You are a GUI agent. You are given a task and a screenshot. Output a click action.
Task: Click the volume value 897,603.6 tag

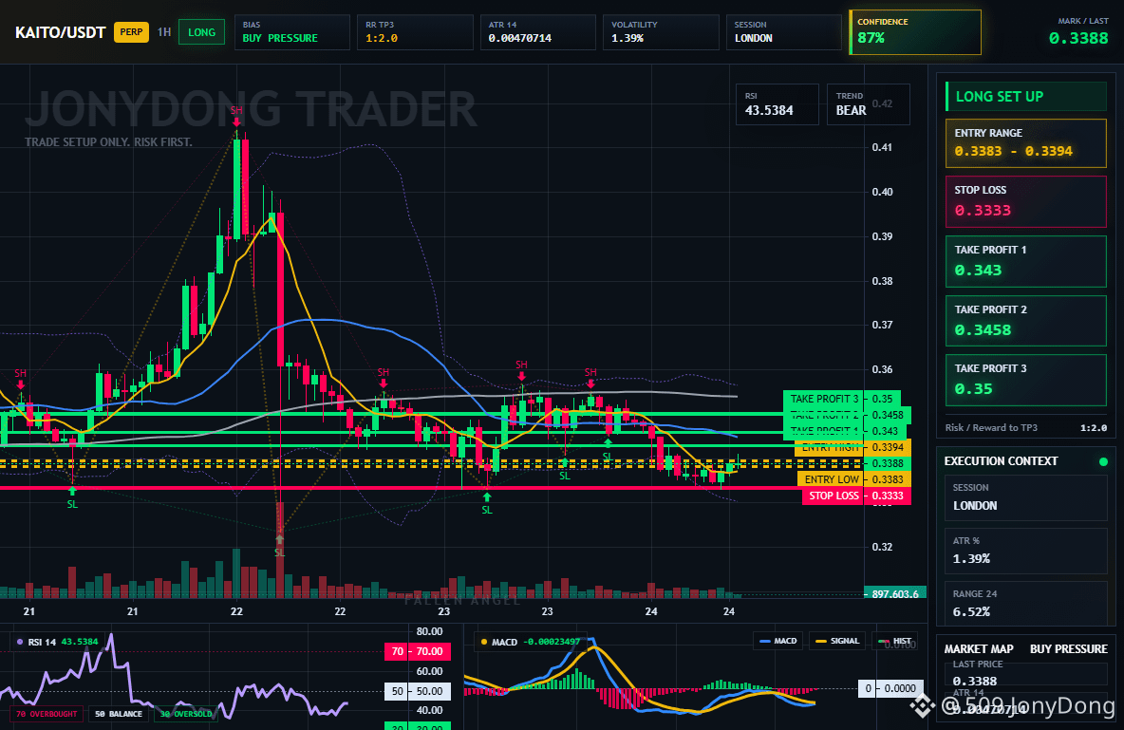(895, 593)
